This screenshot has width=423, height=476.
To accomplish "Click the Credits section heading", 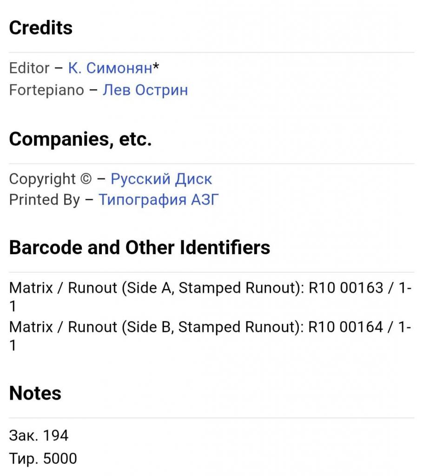I will pos(41,27).
